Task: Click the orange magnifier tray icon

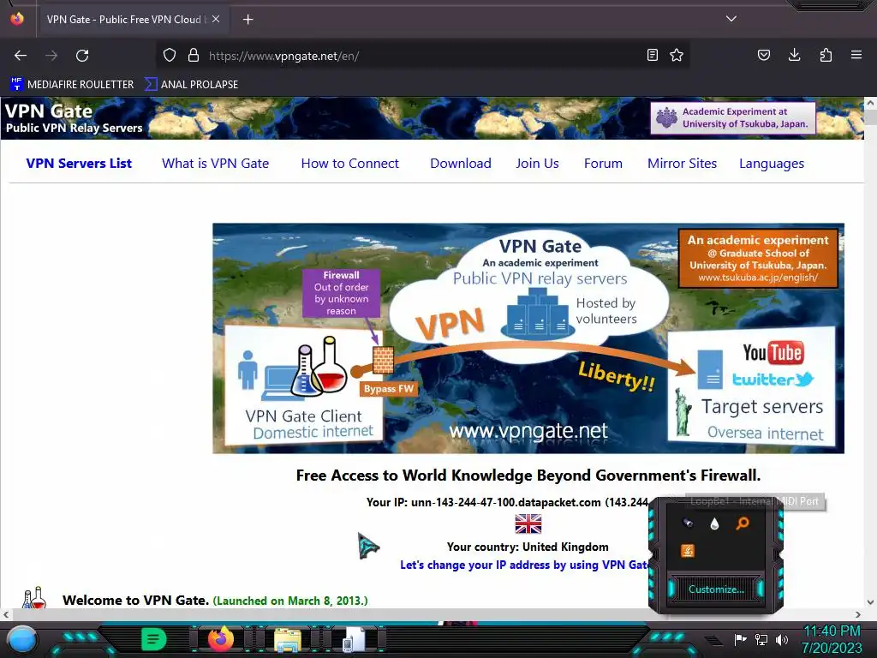Action: [x=743, y=523]
